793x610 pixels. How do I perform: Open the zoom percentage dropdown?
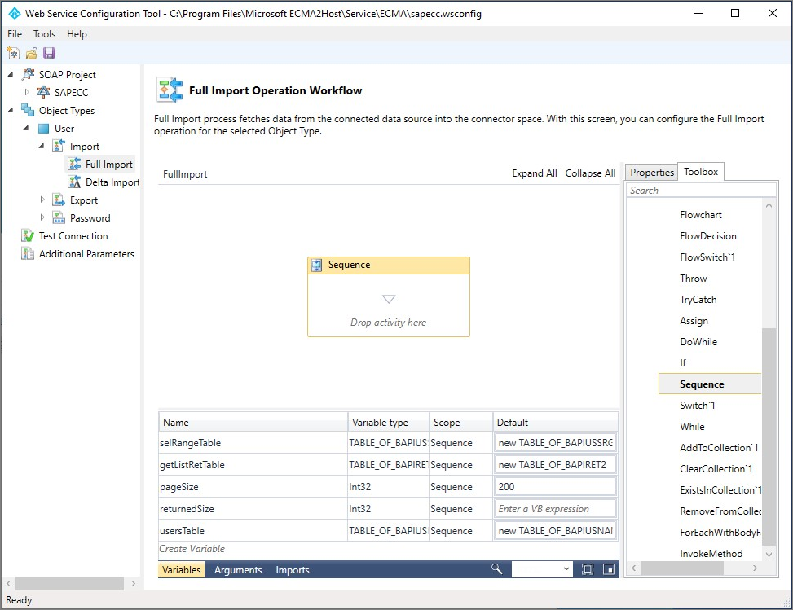(x=566, y=569)
